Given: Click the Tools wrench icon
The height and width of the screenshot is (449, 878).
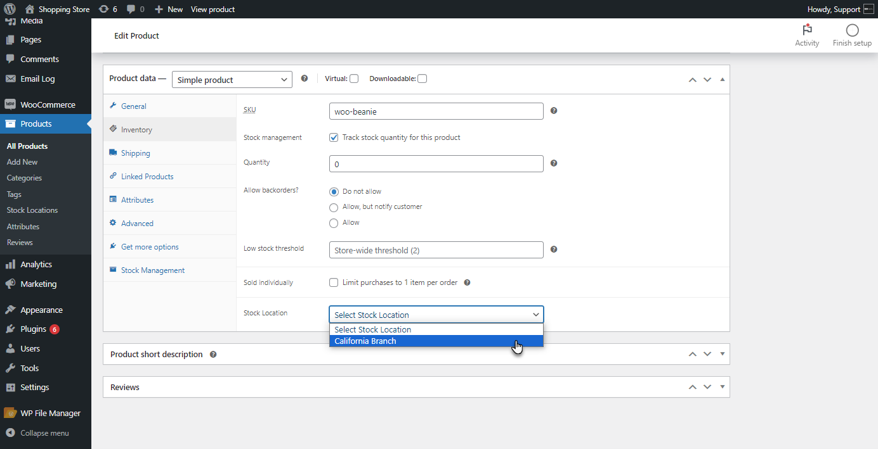Looking at the screenshot, I should pos(10,368).
